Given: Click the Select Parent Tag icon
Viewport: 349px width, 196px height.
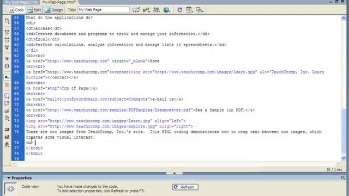Looking at the screenshot, I should (7, 58).
